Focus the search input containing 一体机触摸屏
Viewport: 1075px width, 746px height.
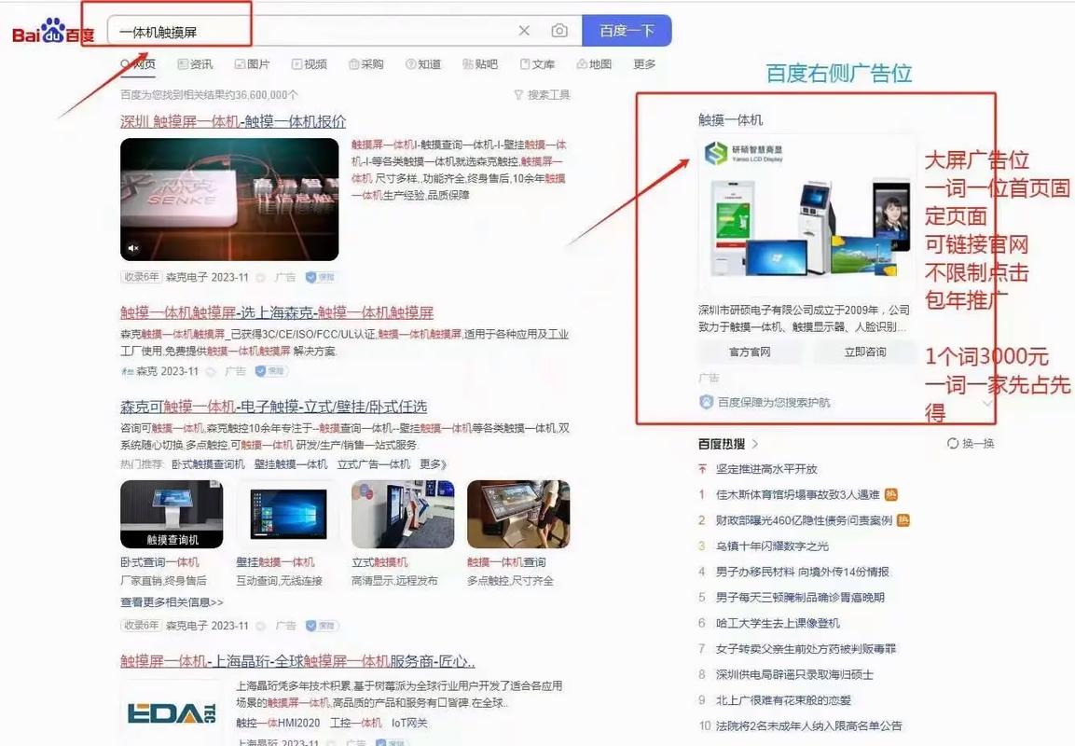point(315,32)
